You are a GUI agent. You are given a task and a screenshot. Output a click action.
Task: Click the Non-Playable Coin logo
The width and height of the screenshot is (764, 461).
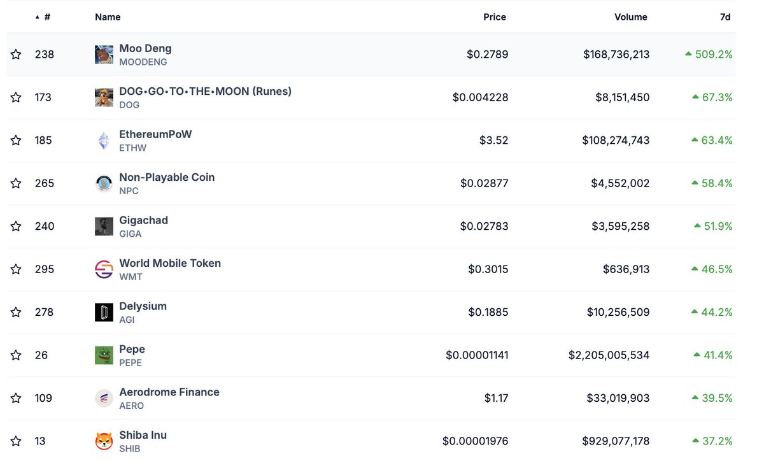(x=104, y=183)
